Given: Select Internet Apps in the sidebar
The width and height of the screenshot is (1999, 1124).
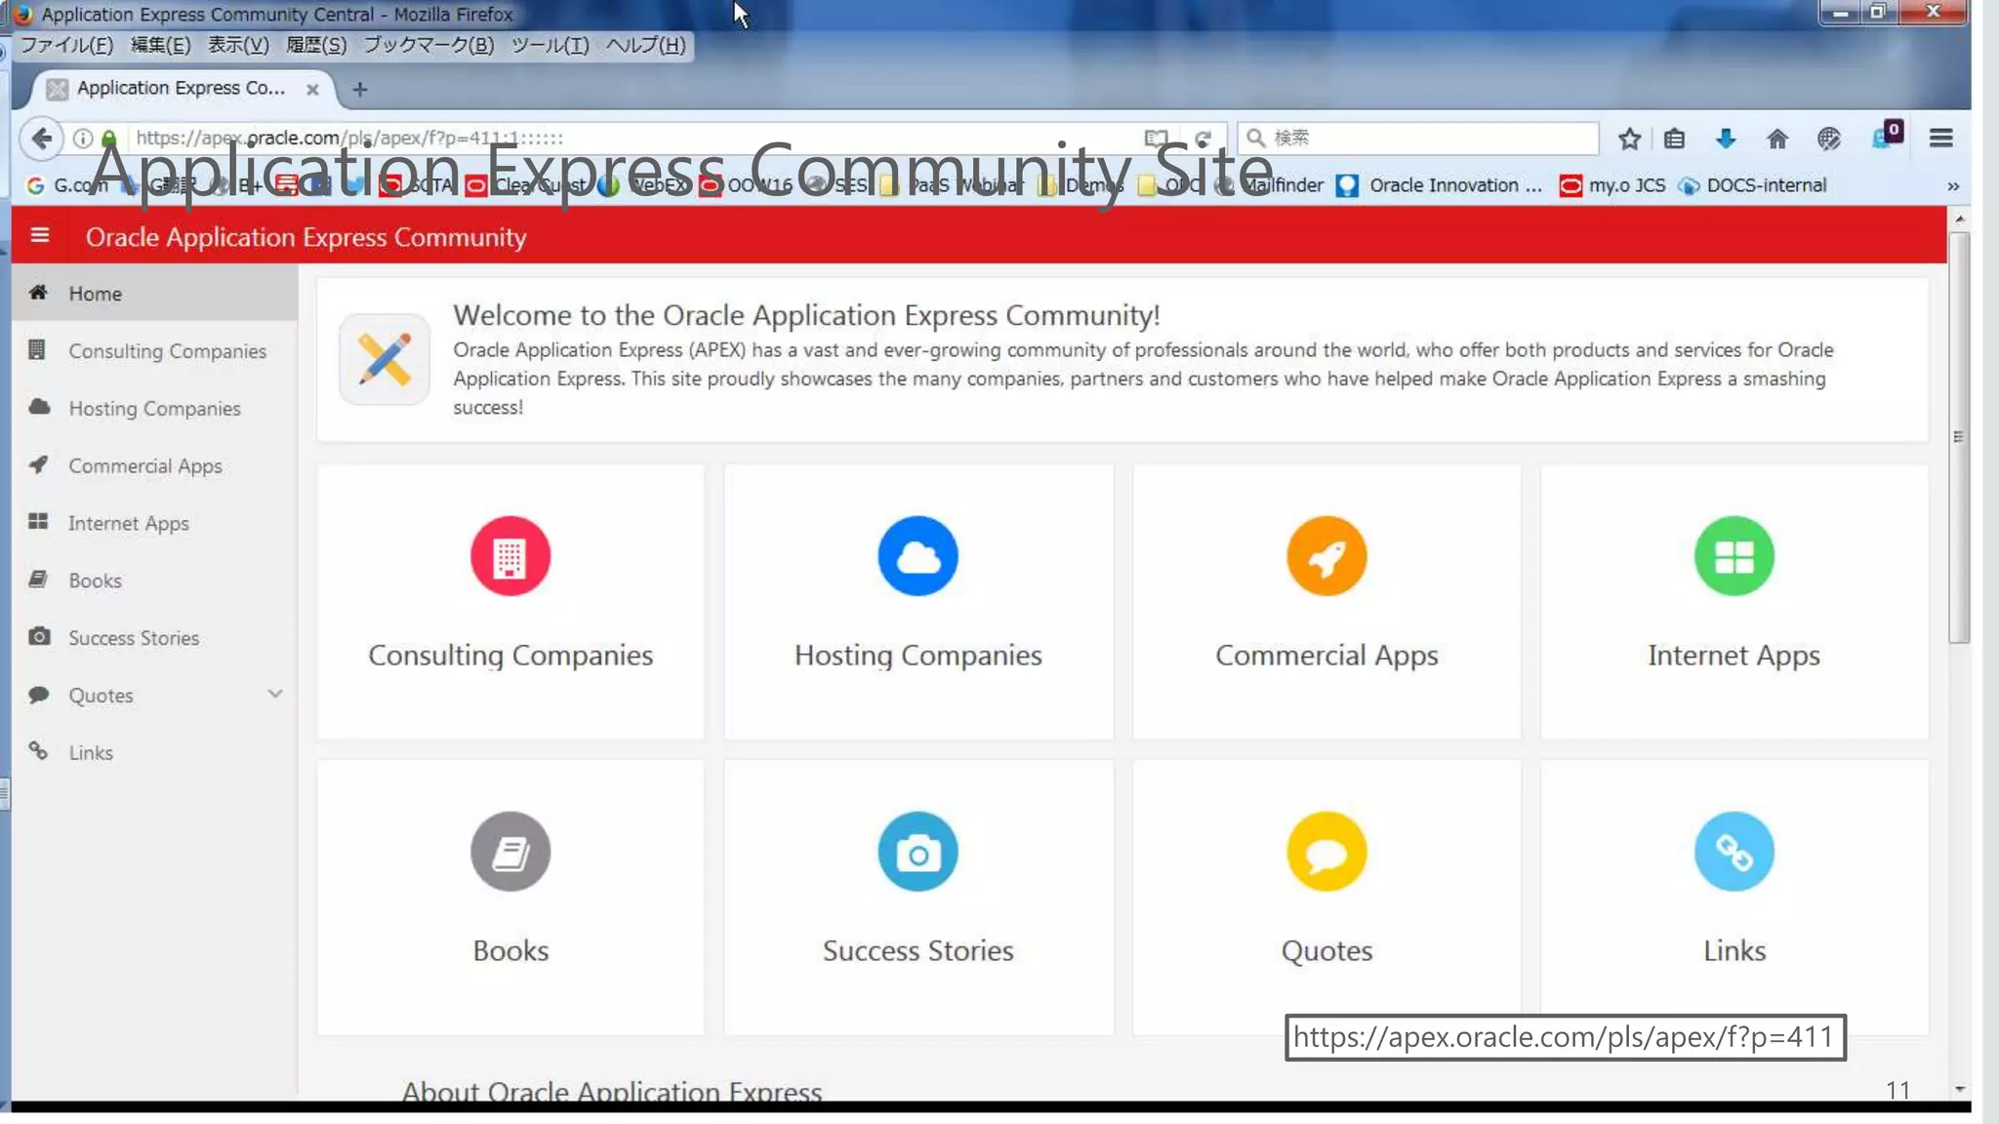Looking at the screenshot, I should tap(154, 524).
